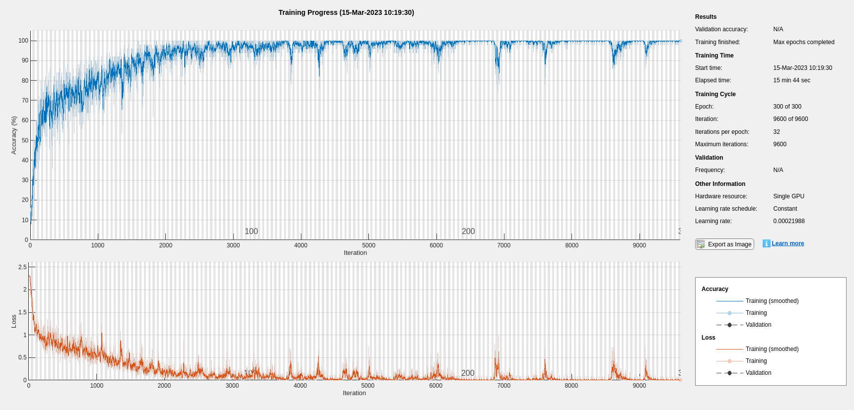Click the learning rate schedule 'Constant' value
Viewport: 854px width, 410px height.
pos(785,209)
